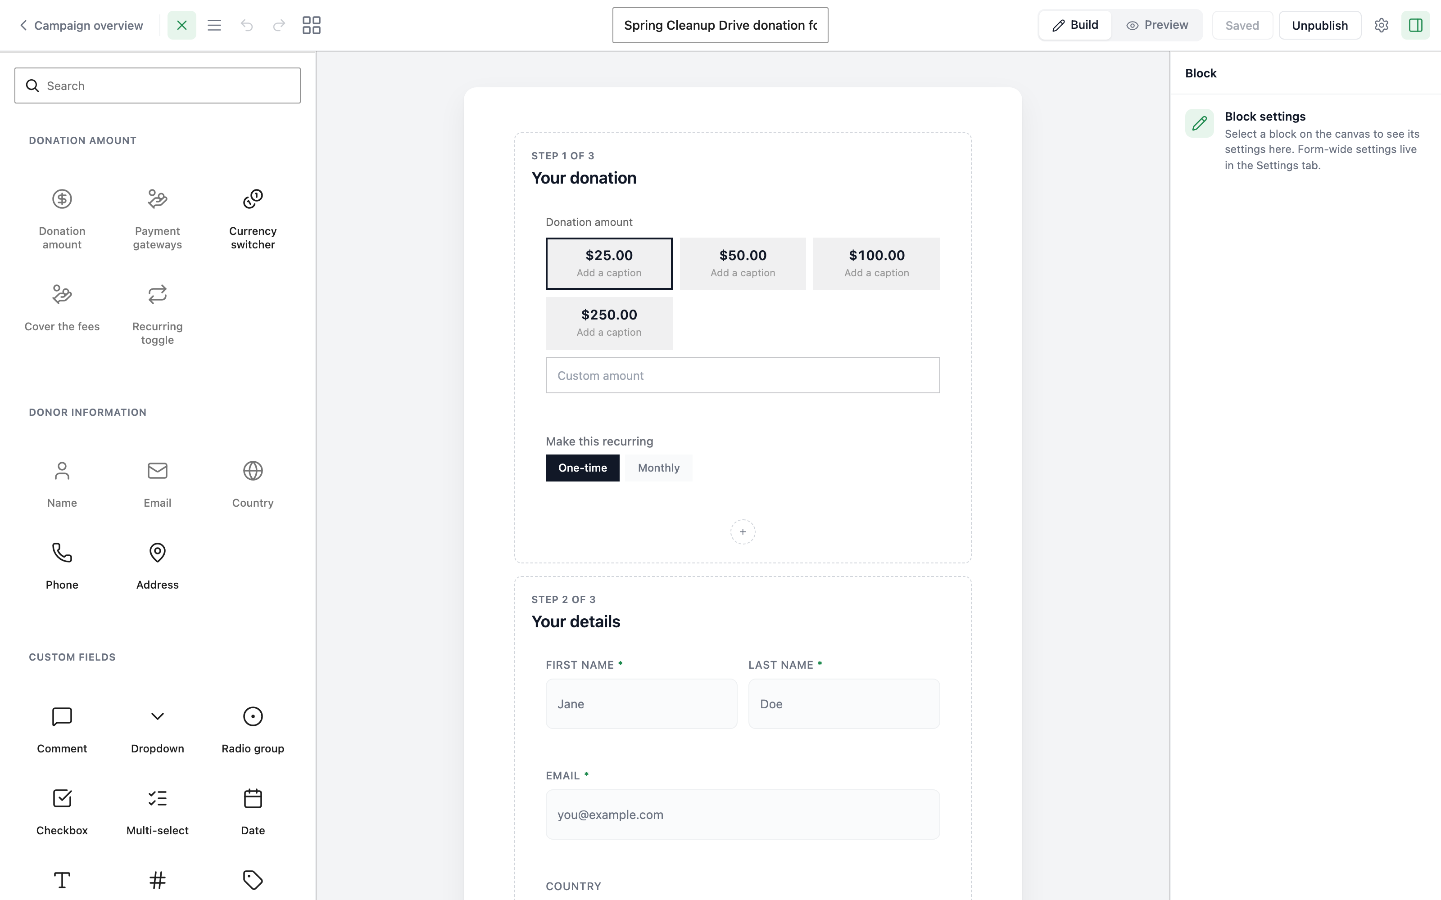
Task: Click the Saved button
Action: pyautogui.click(x=1242, y=25)
